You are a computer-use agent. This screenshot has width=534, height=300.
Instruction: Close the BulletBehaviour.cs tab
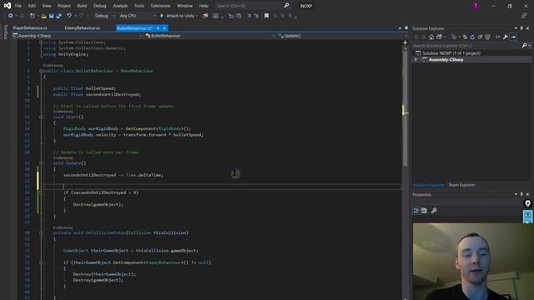(x=164, y=28)
